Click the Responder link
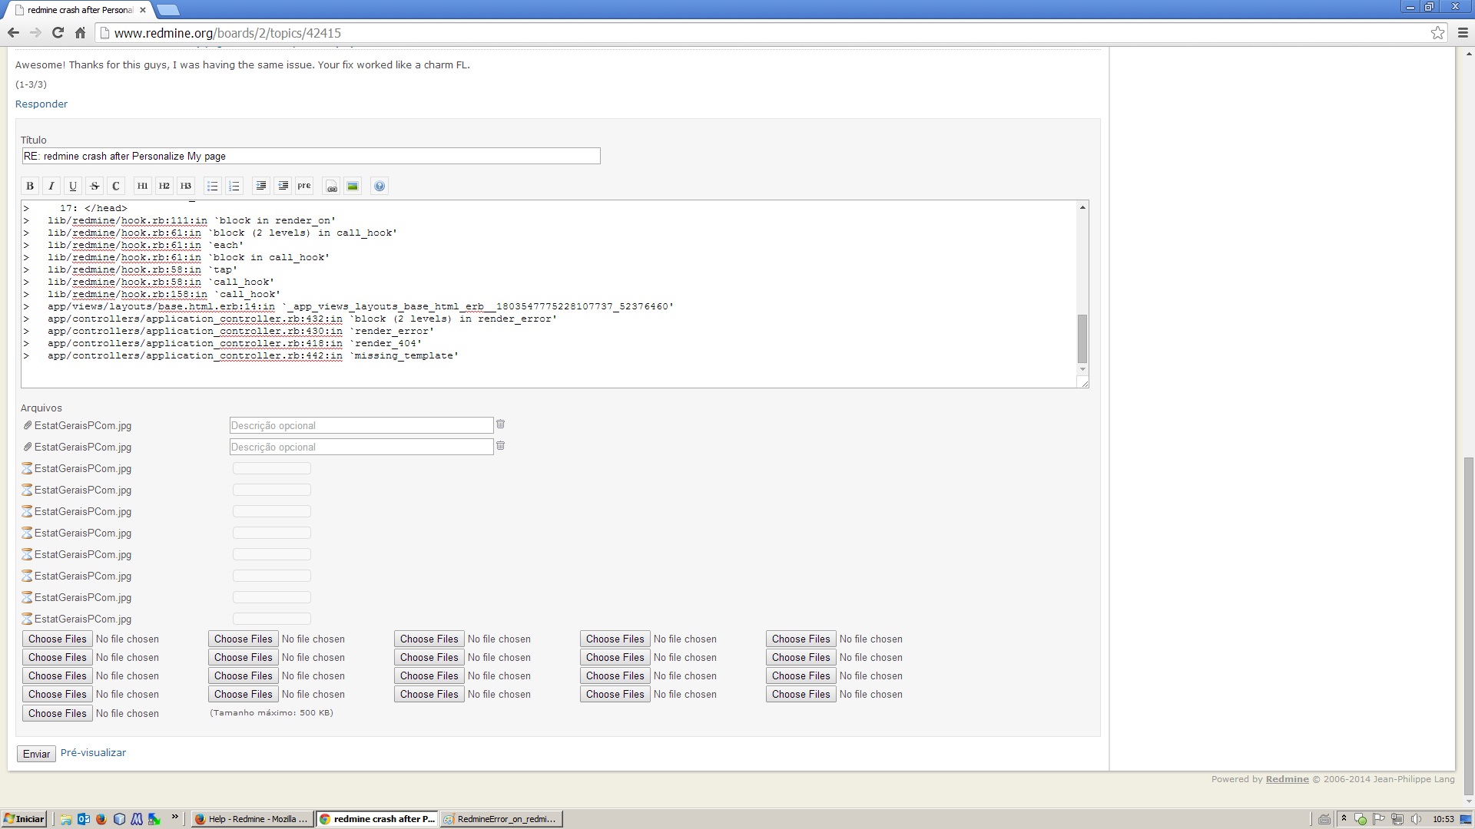This screenshot has width=1475, height=829. click(41, 104)
